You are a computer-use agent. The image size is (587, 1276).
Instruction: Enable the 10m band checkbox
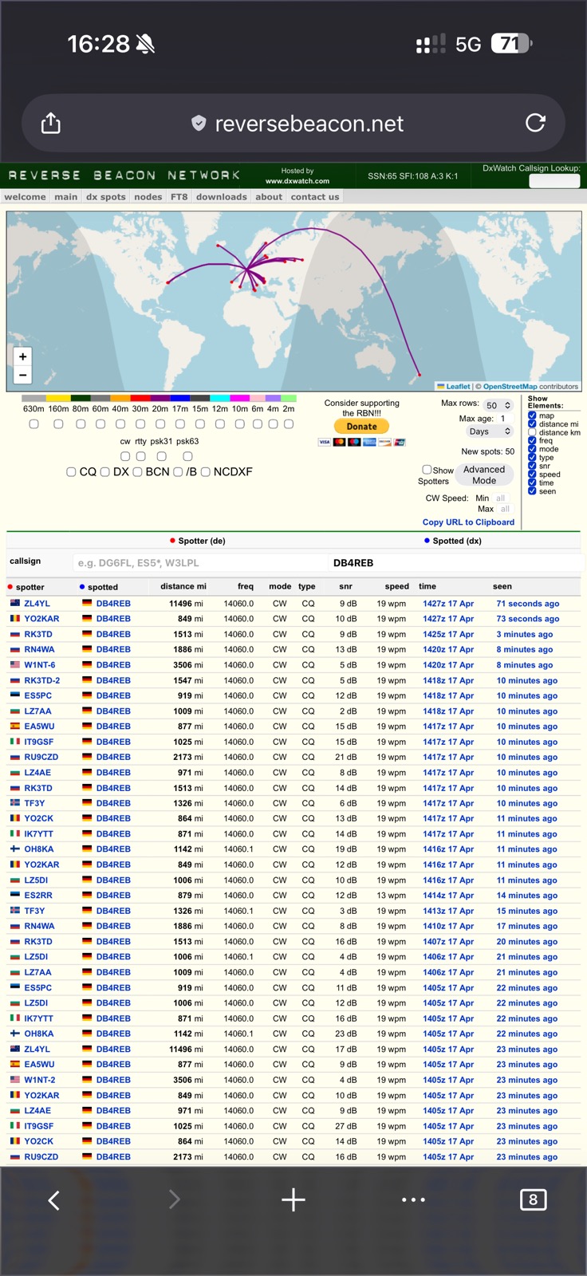click(x=239, y=424)
